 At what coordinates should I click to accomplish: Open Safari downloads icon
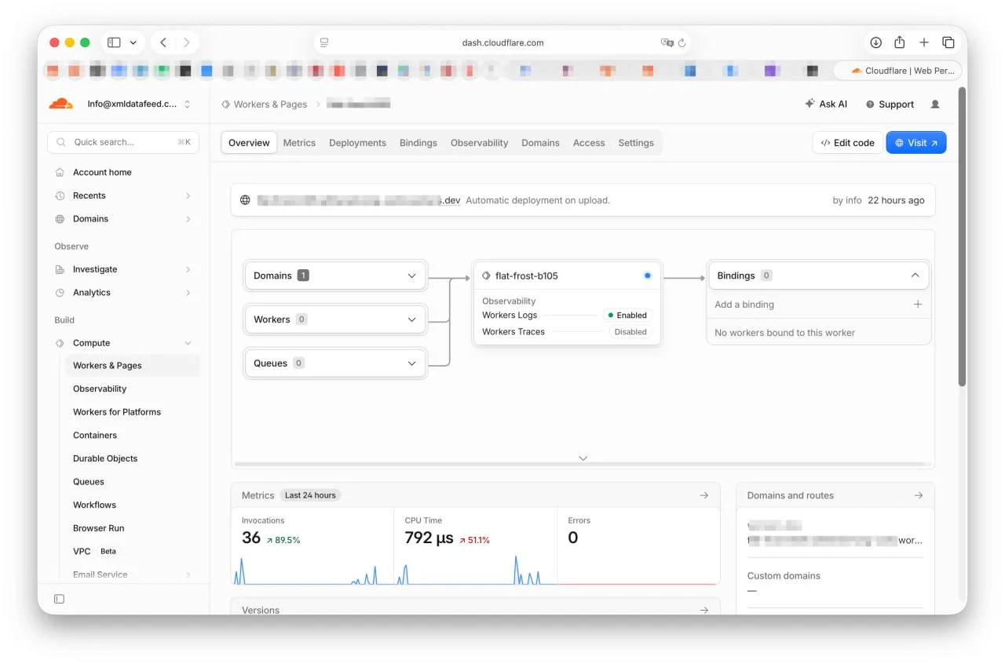tap(875, 42)
